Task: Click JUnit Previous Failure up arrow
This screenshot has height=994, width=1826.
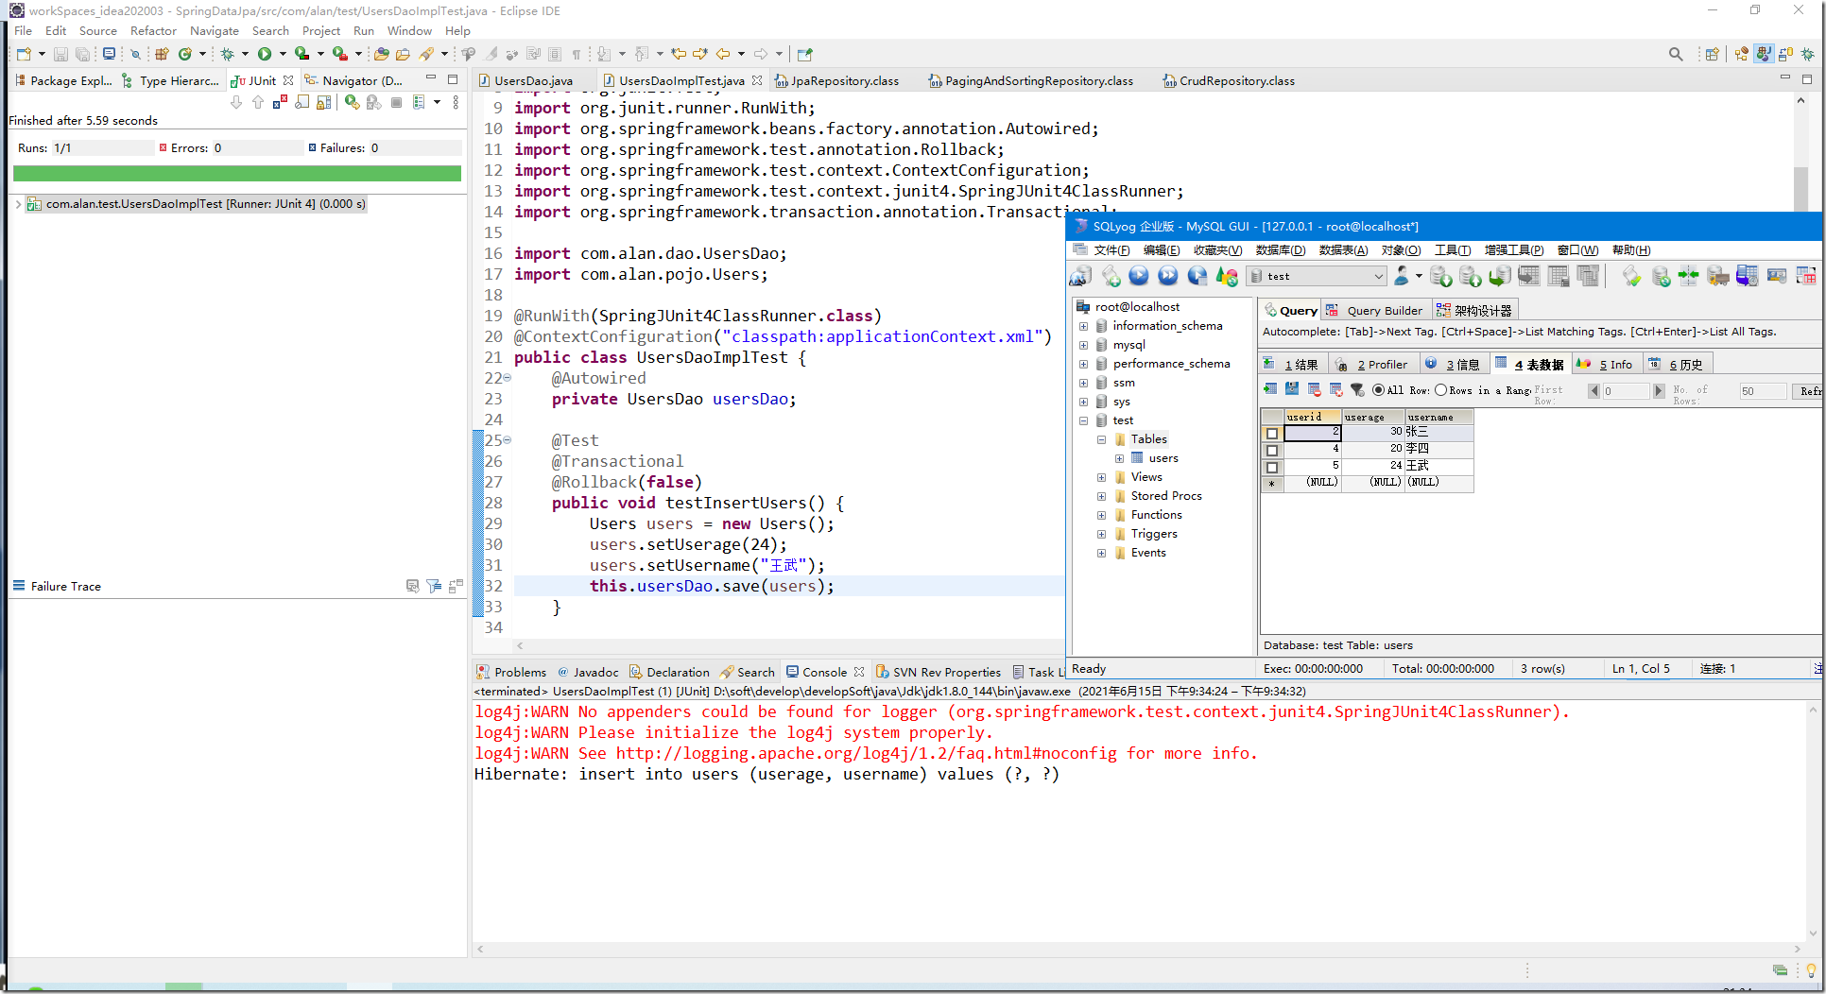Action: (258, 102)
